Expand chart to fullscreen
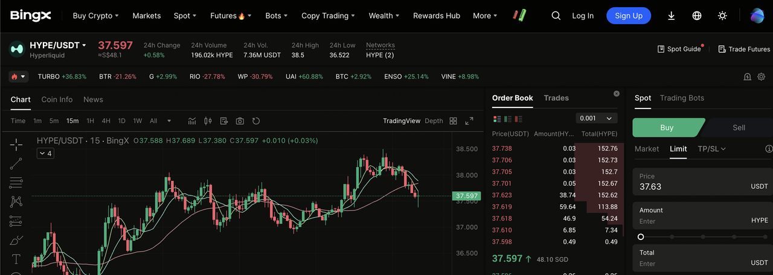The width and height of the screenshot is (773, 275). (x=469, y=121)
